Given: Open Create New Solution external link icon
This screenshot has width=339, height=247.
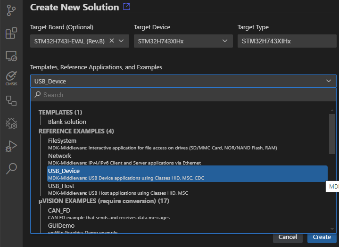Looking at the screenshot, I should point(126,7).
